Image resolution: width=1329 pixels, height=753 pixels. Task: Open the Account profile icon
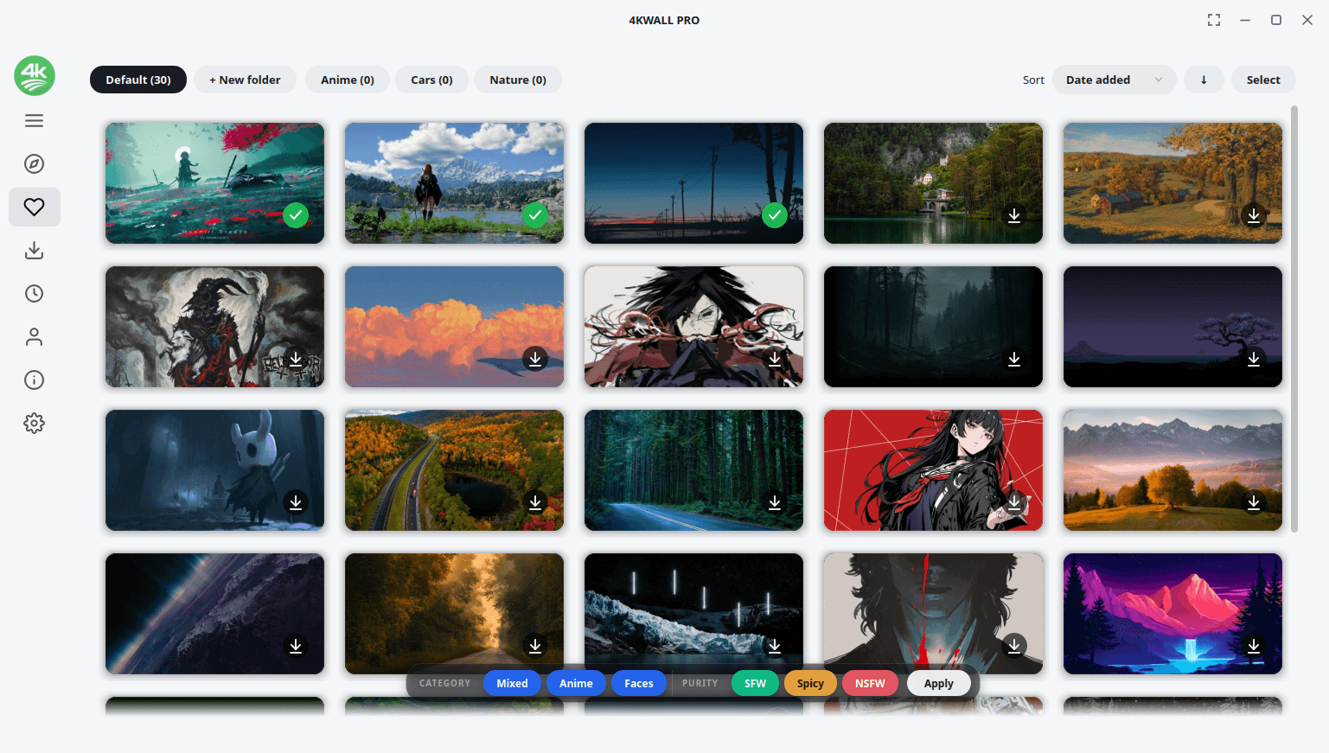click(35, 337)
